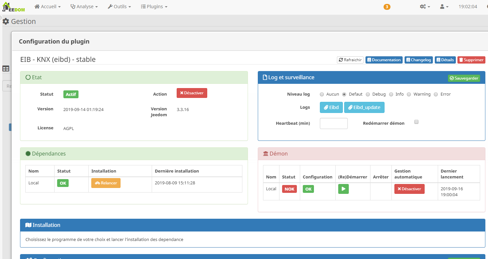Click the Dépendances panel cog icon

tap(28, 154)
